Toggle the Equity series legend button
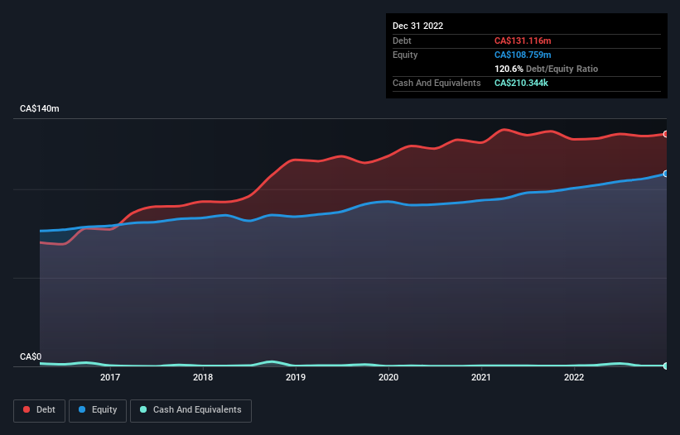Screen dimensions: 680x435 (x=98, y=410)
